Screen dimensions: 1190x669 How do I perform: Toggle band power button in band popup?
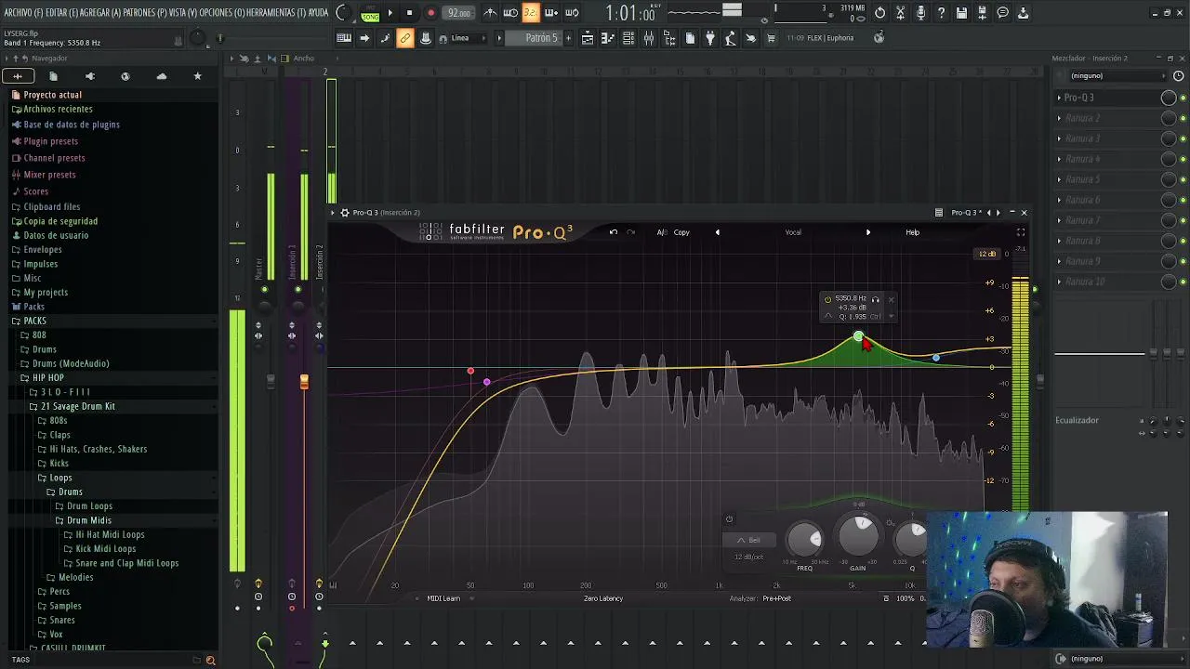[x=827, y=299]
